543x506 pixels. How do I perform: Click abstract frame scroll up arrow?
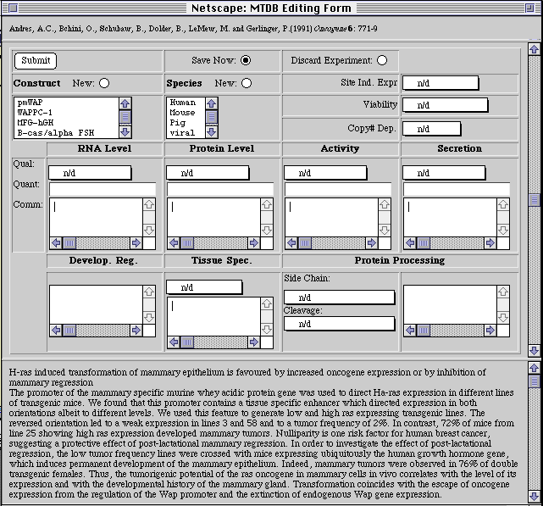534,367
